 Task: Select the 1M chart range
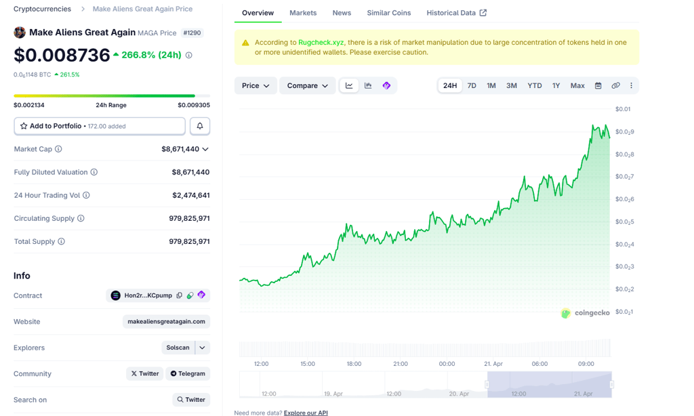[491, 85]
